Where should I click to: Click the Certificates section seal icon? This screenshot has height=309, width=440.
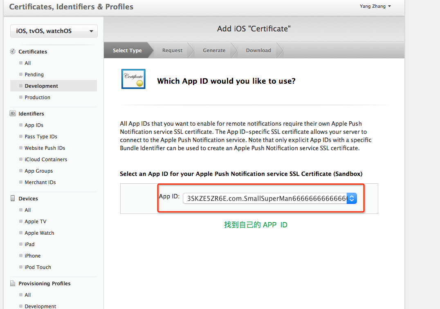point(13,51)
